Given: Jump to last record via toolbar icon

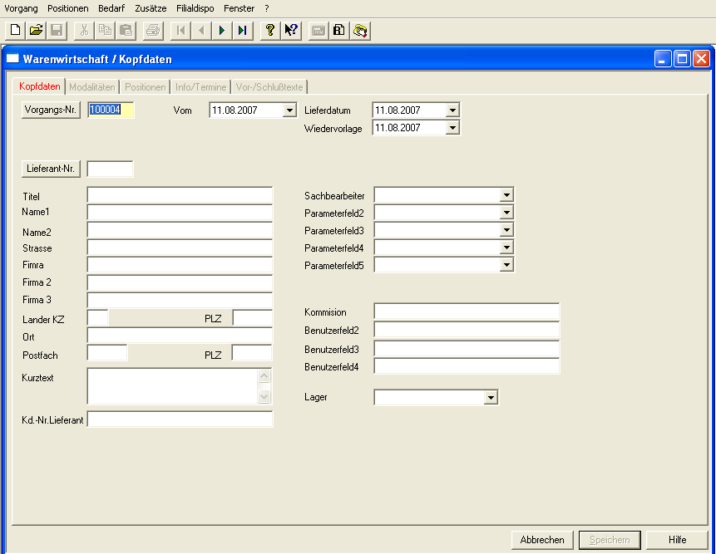Looking at the screenshot, I should 242,31.
